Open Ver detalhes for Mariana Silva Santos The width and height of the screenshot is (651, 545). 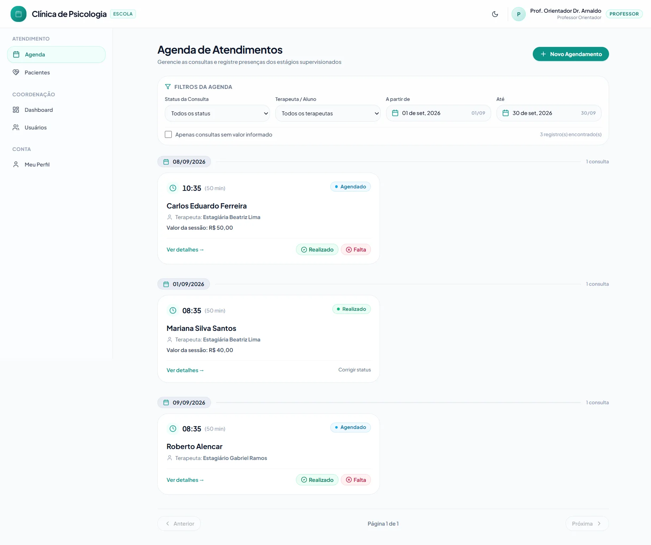tap(185, 370)
